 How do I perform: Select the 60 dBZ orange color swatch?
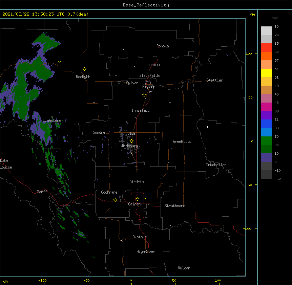point(266,56)
